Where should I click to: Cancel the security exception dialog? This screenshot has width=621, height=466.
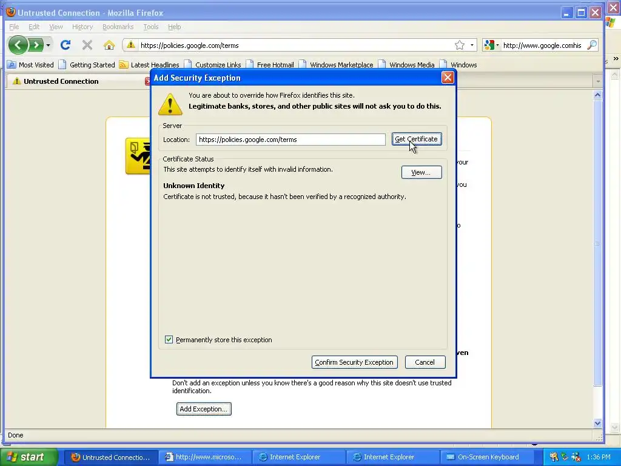click(425, 362)
